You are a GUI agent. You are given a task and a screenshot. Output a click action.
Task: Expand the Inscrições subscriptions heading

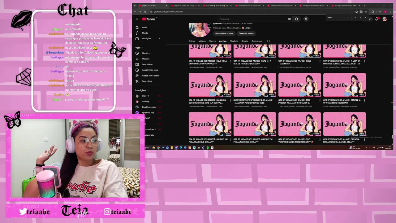[142, 90]
